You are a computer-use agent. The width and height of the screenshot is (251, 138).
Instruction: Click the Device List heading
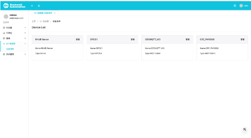click(x=39, y=28)
